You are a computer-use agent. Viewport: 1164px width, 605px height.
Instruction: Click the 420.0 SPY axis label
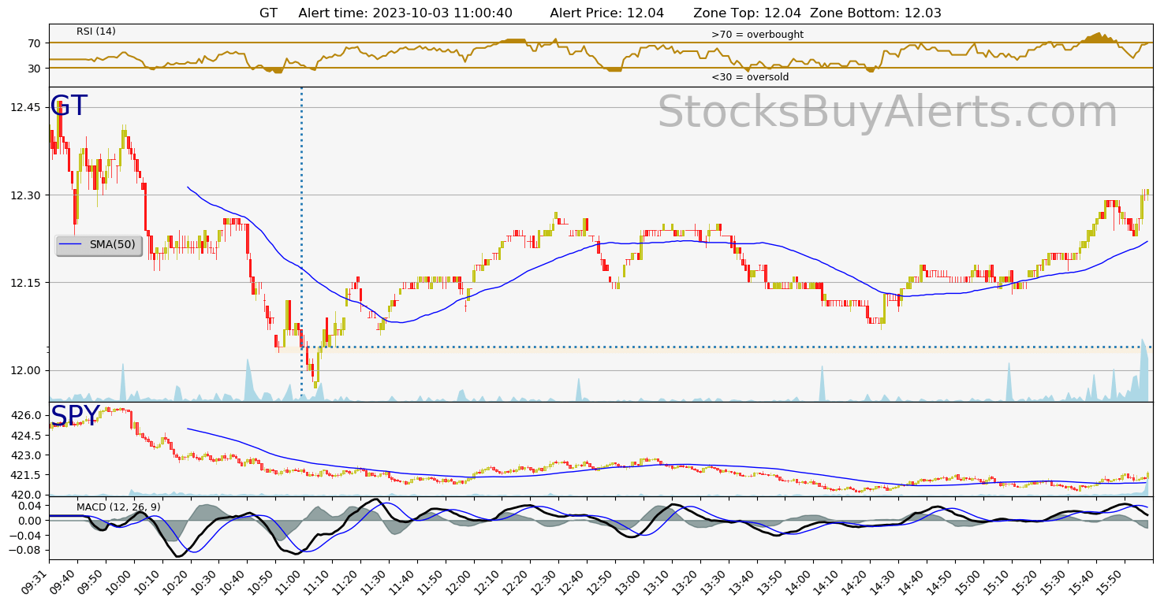point(25,495)
